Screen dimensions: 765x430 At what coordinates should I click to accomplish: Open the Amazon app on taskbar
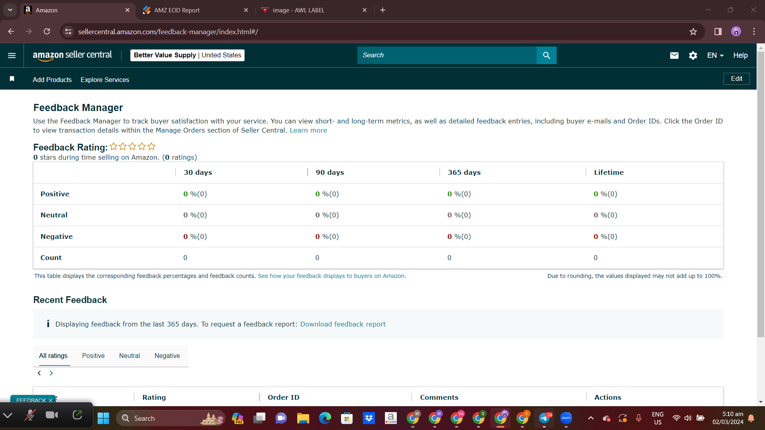[x=391, y=418]
